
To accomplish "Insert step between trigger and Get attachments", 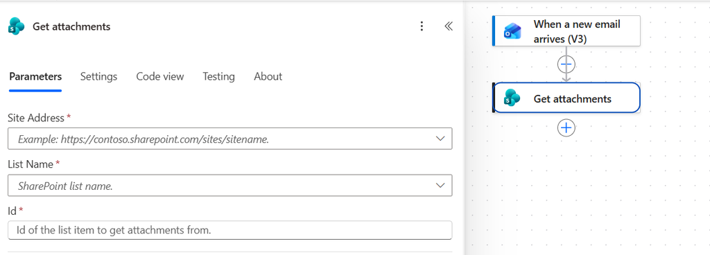I will pyautogui.click(x=566, y=64).
